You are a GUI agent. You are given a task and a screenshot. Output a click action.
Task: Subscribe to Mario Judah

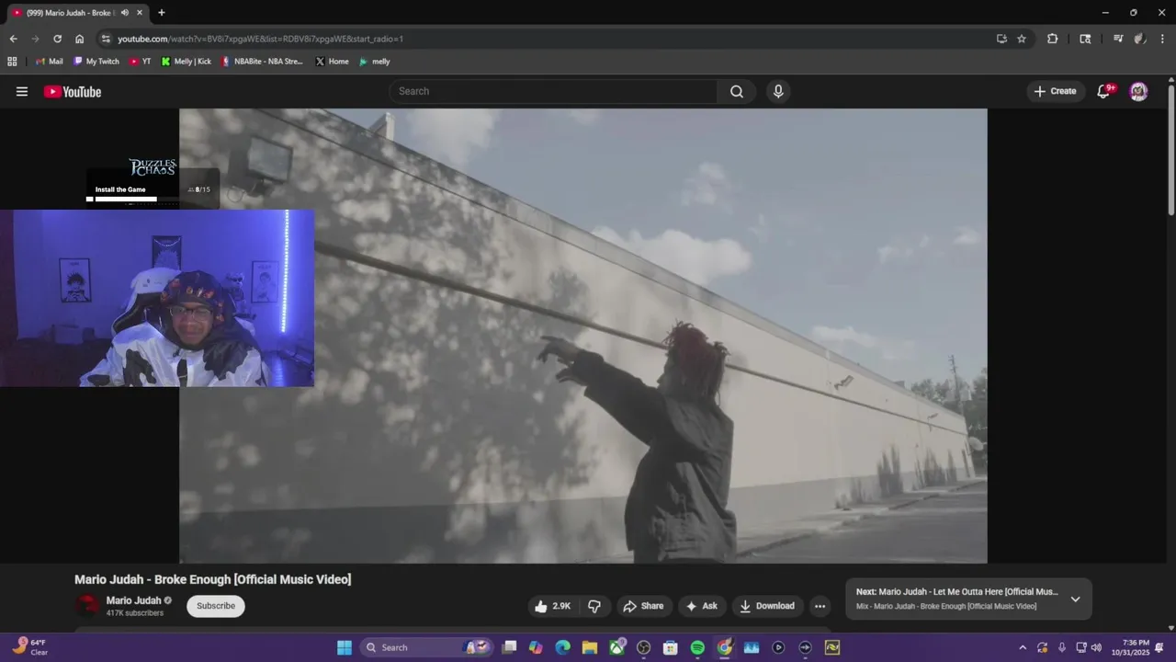point(216,606)
